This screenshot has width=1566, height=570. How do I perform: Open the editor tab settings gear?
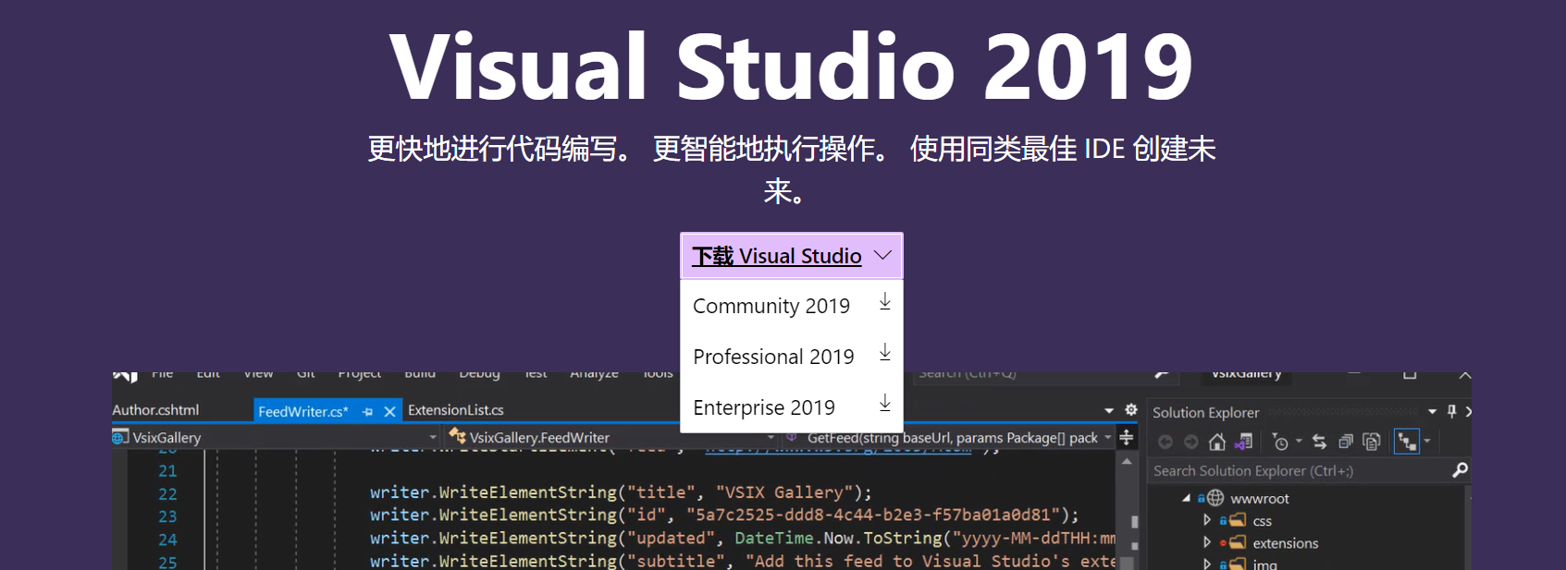pyautogui.click(x=1131, y=410)
